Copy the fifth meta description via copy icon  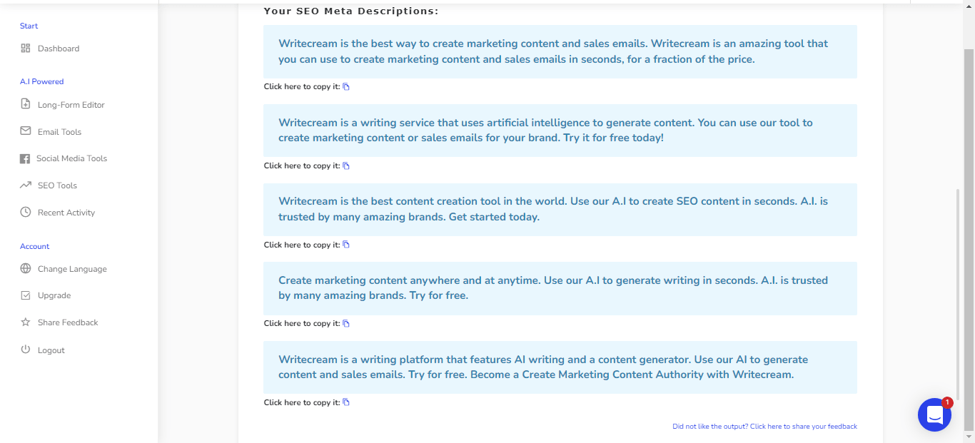[346, 402]
